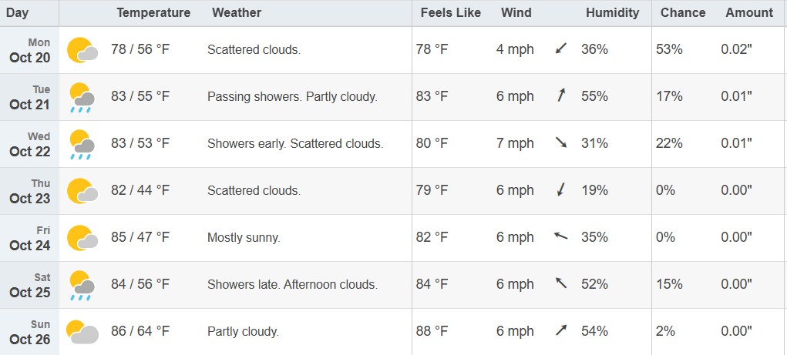787x355 pixels.
Task: Click the 53% precipitation chance value
Action: click(x=669, y=50)
